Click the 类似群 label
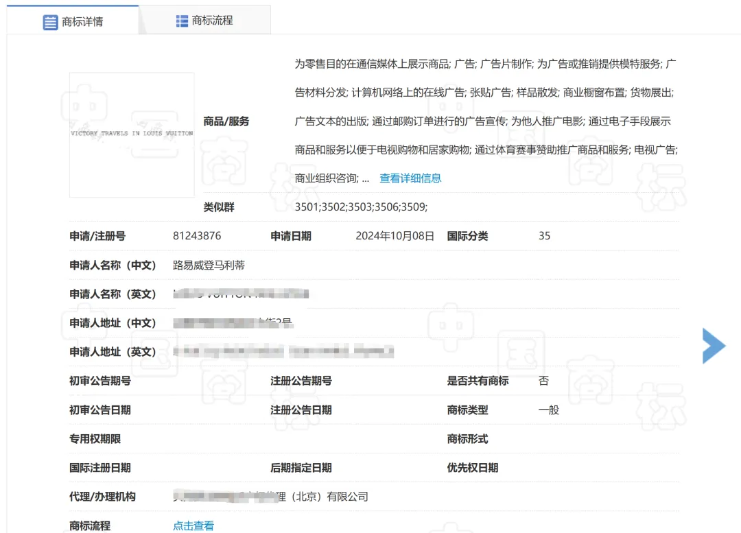Viewport: 741px width, 533px height. 219,207
